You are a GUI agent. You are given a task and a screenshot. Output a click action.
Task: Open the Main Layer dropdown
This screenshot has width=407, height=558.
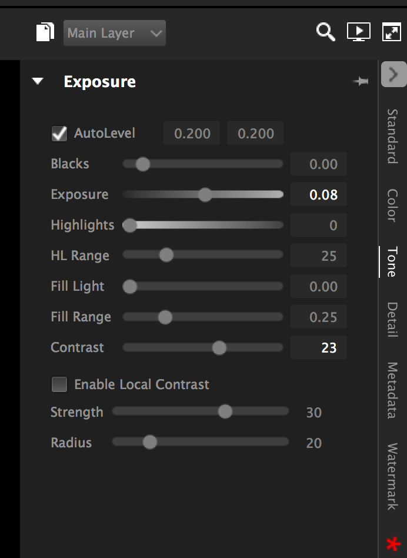(115, 33)
